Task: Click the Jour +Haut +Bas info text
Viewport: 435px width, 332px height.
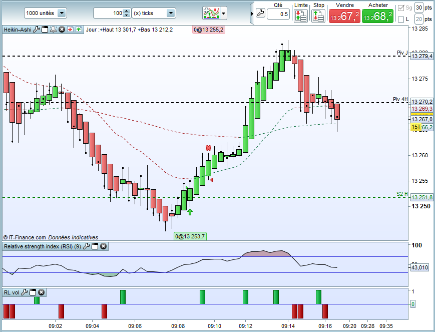Action: click(129, 30)
